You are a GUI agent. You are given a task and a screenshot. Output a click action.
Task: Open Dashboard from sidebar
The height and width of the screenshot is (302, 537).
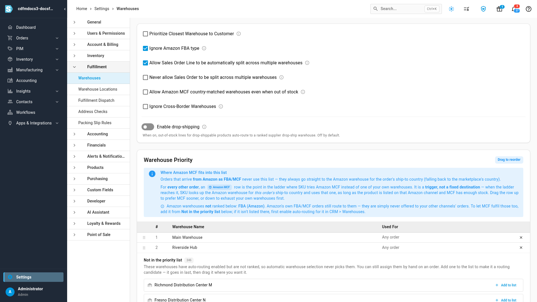34,27
